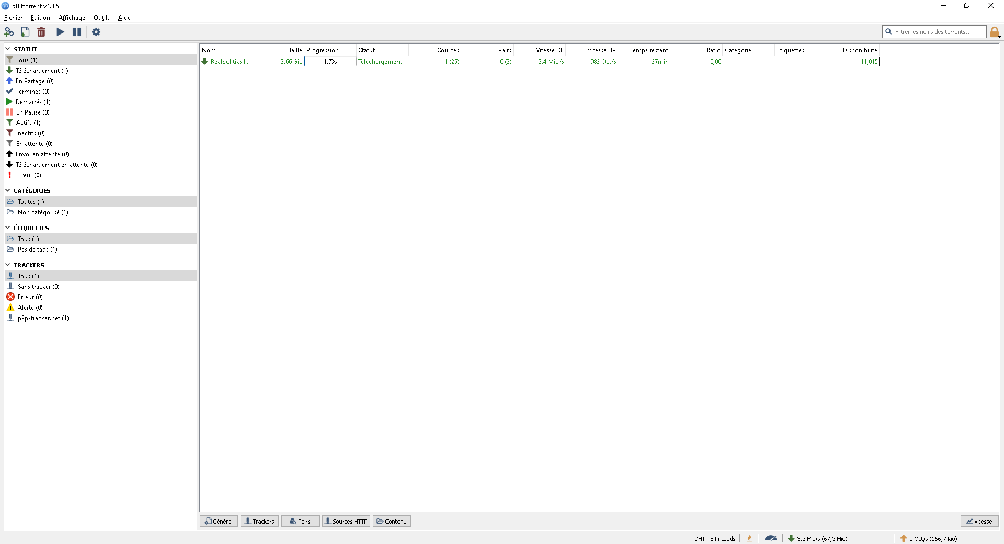This screenshot has width=1004, height=544.
Task: Select Tous (1) under TRACKERS
Action: point(100,276)
